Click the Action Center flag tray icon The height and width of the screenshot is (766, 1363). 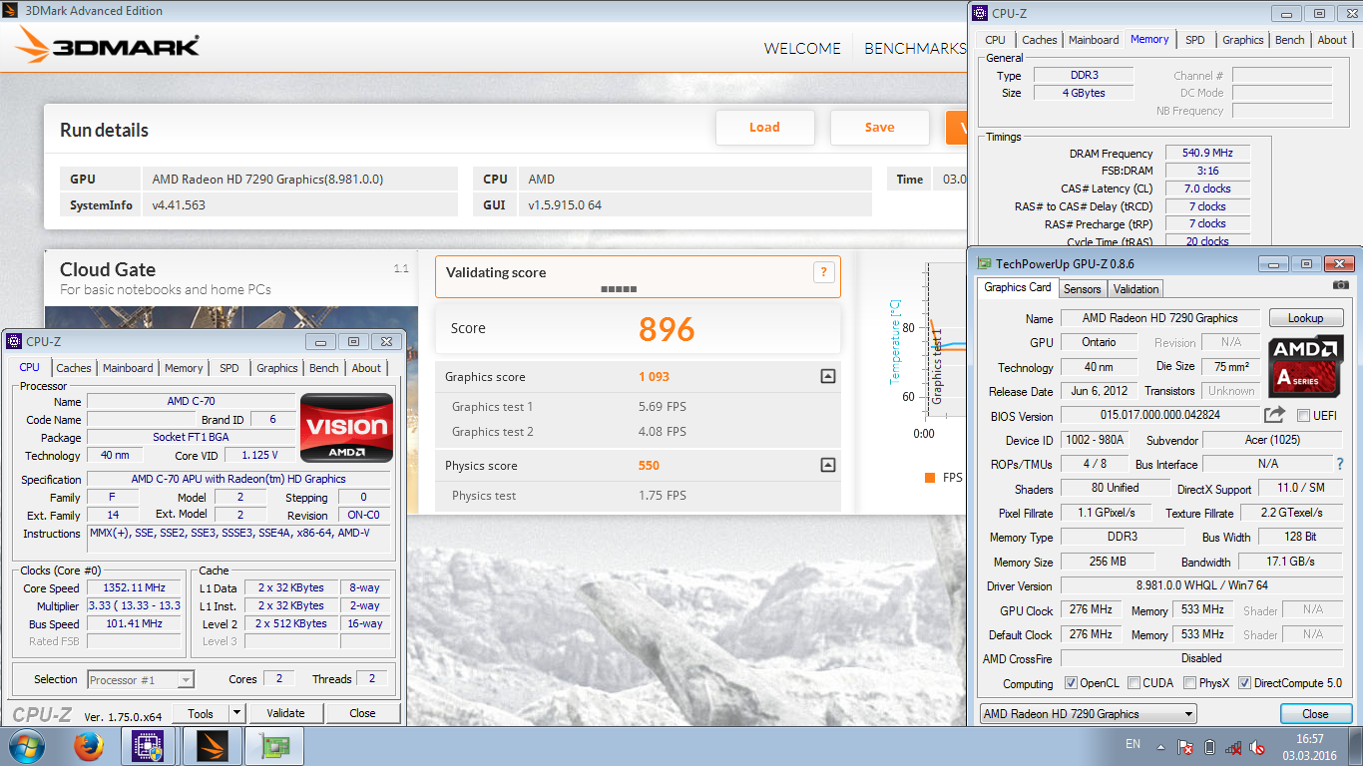1185,747
